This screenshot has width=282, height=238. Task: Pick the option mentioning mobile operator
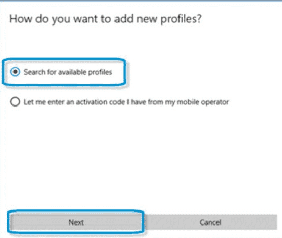coord(120,102)
